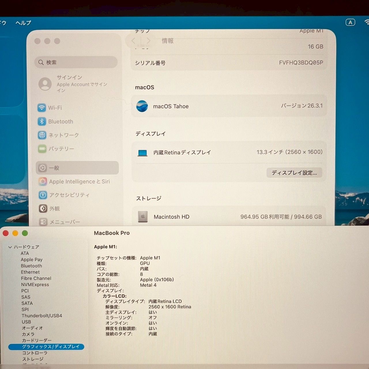Select オーディオ in hardware list
This screenshot has height=369, width=369.
tap(32, 328)
